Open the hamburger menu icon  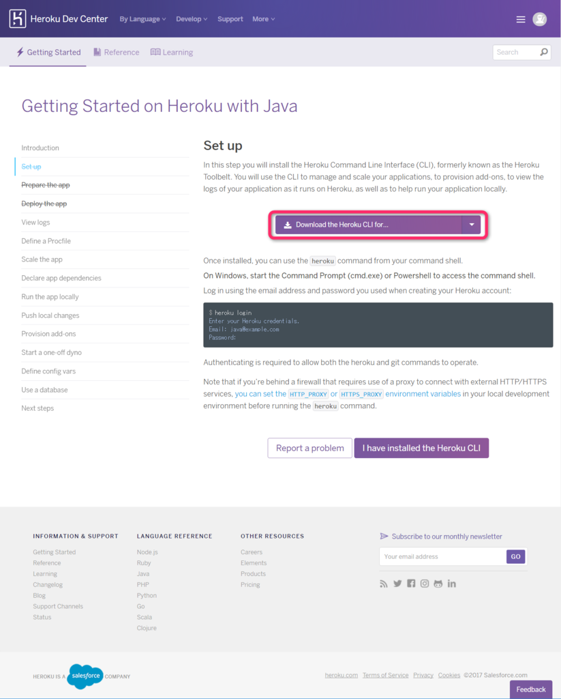(x=521, y=19)
